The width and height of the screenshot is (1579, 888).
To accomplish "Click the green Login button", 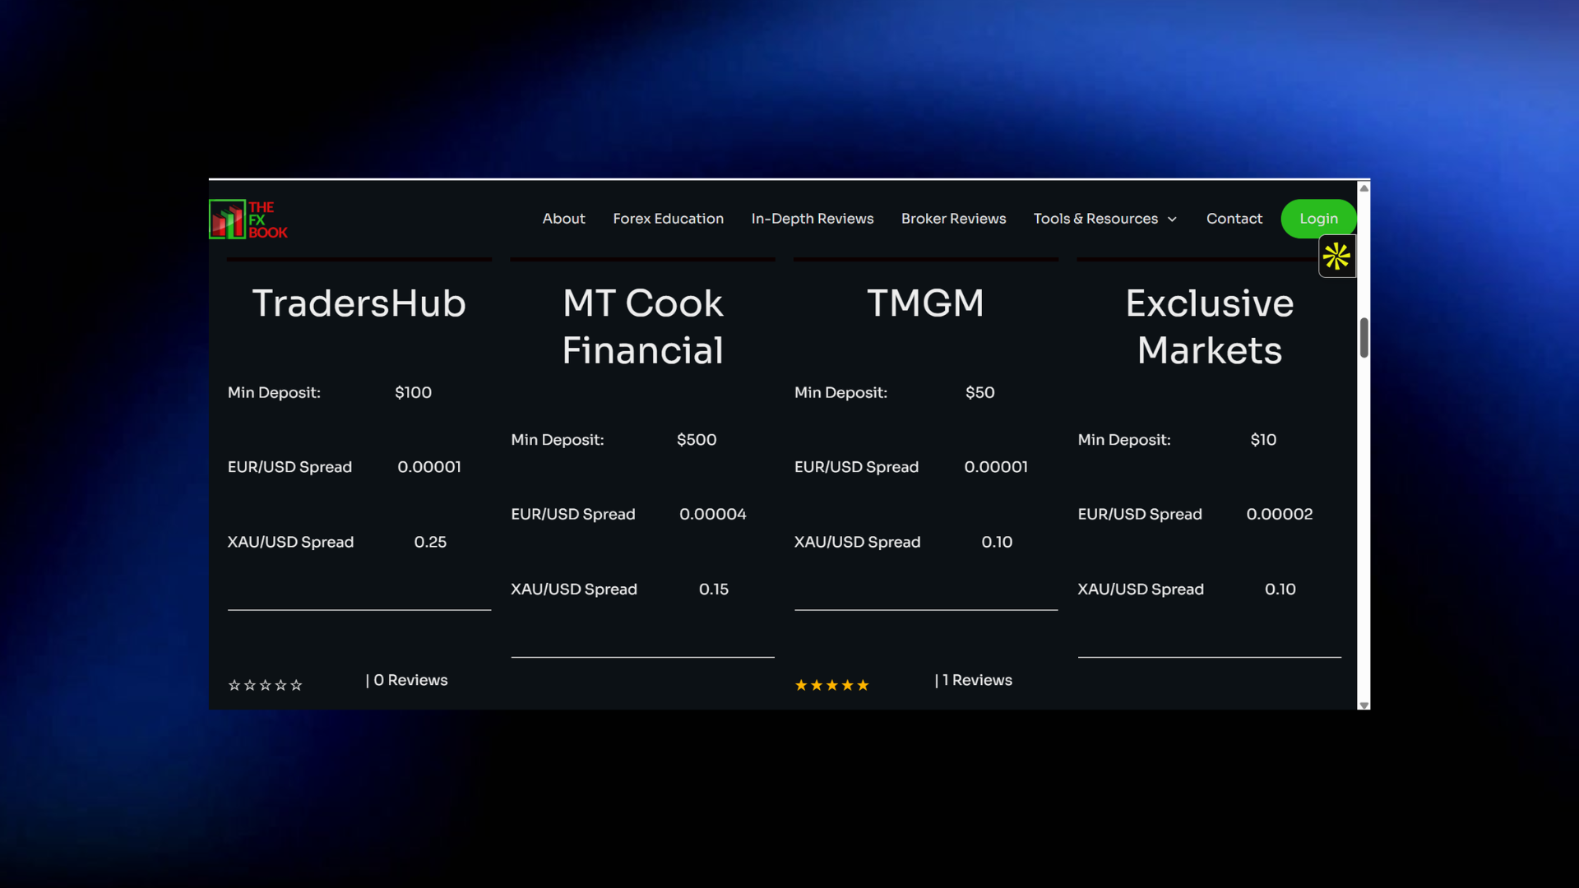I will pyautogui.click(x=1318, y=219).
